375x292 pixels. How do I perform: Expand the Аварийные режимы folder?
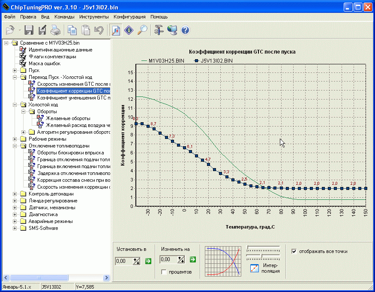15,221
